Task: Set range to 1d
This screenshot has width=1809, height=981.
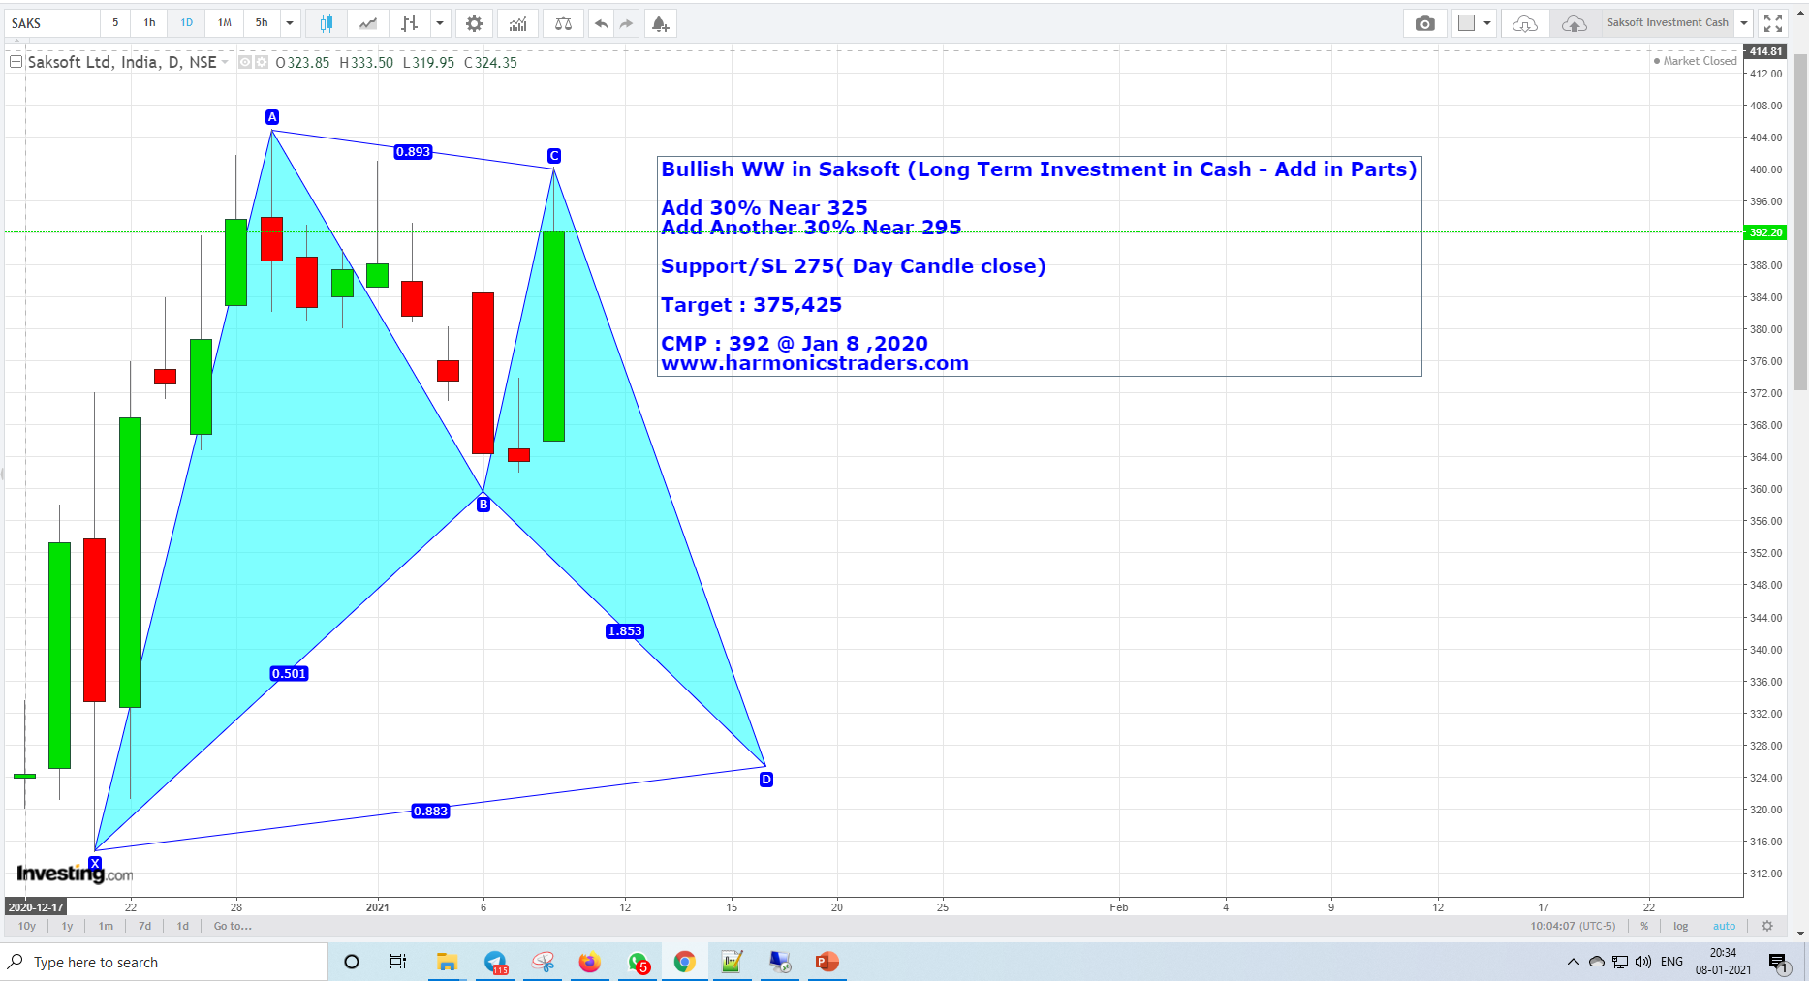Action: pos(183,927)
